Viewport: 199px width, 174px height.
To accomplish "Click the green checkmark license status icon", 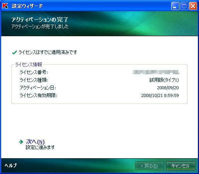I will click(x=14, y=52).
